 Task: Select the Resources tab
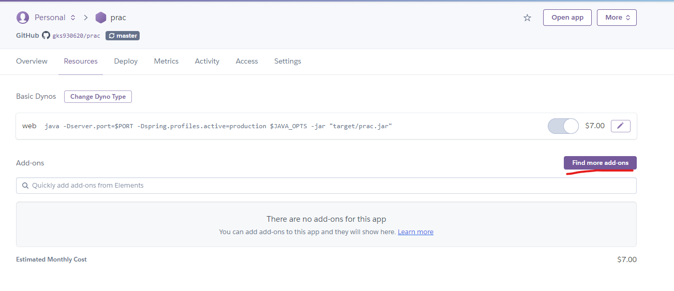tap(81, 61)
